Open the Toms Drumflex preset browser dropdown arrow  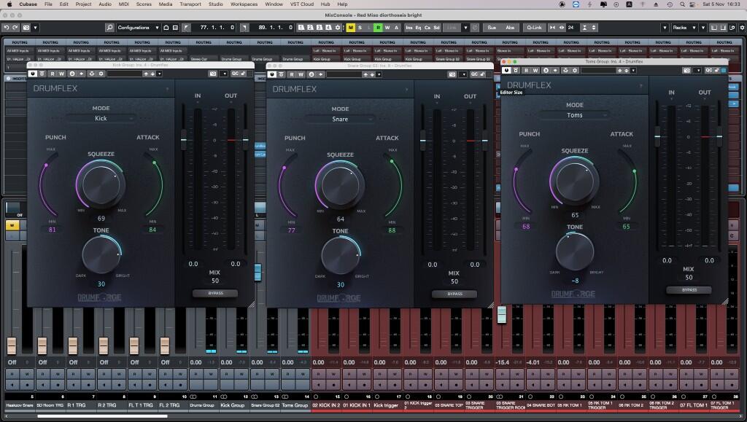[633, 71]
